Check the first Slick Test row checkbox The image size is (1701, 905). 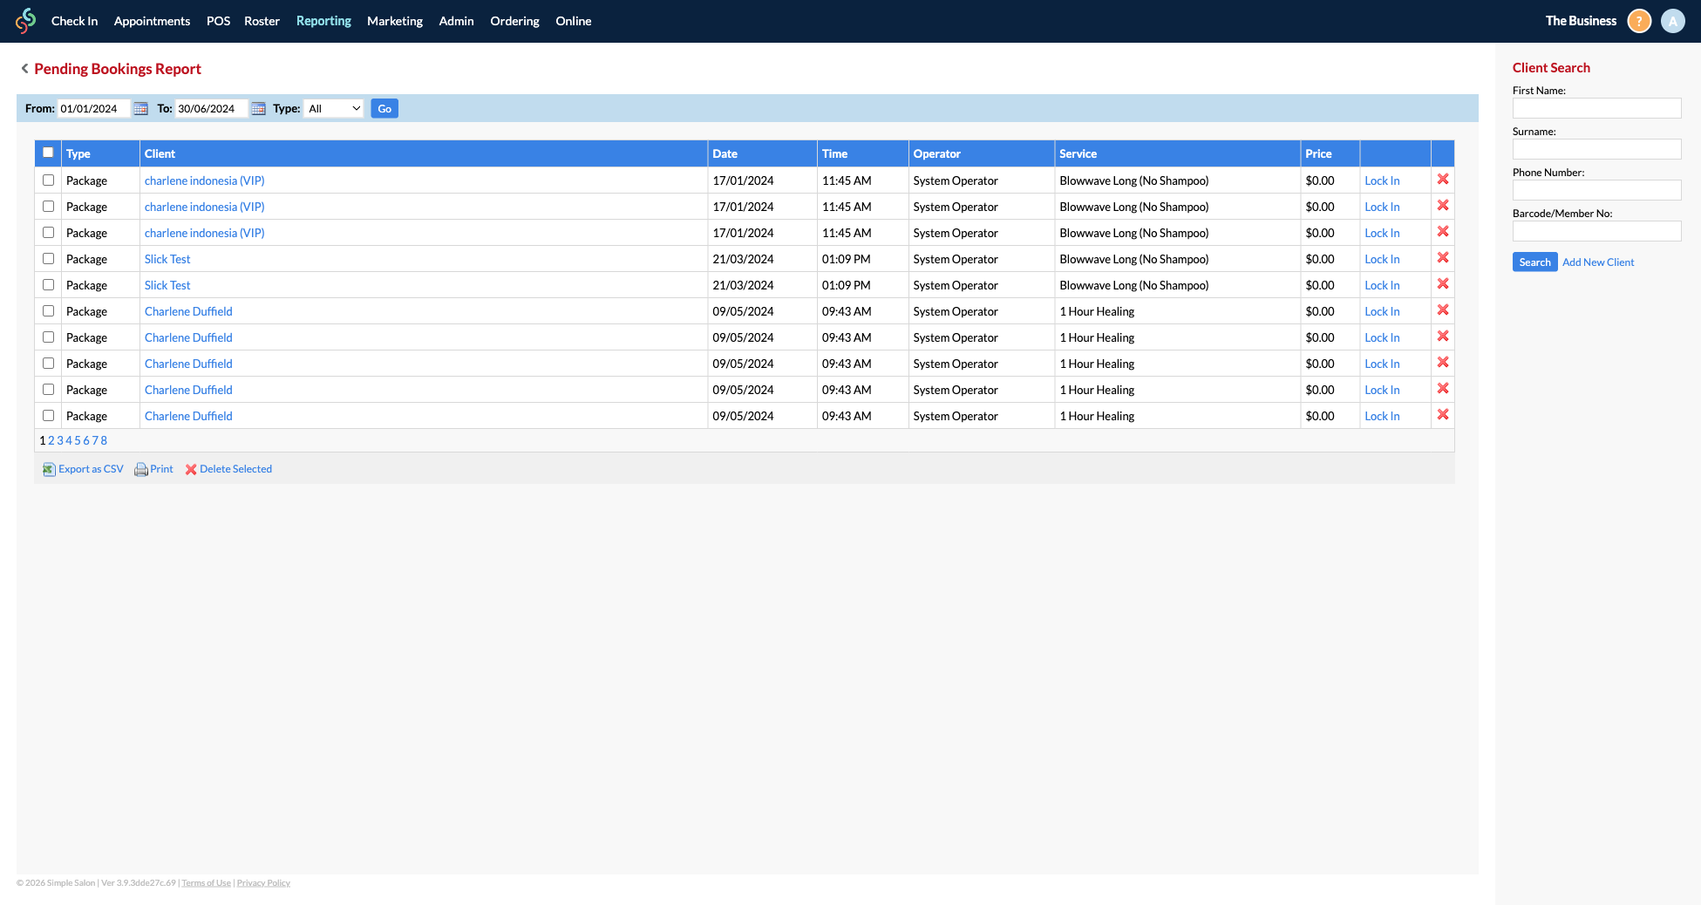point(48,258)
